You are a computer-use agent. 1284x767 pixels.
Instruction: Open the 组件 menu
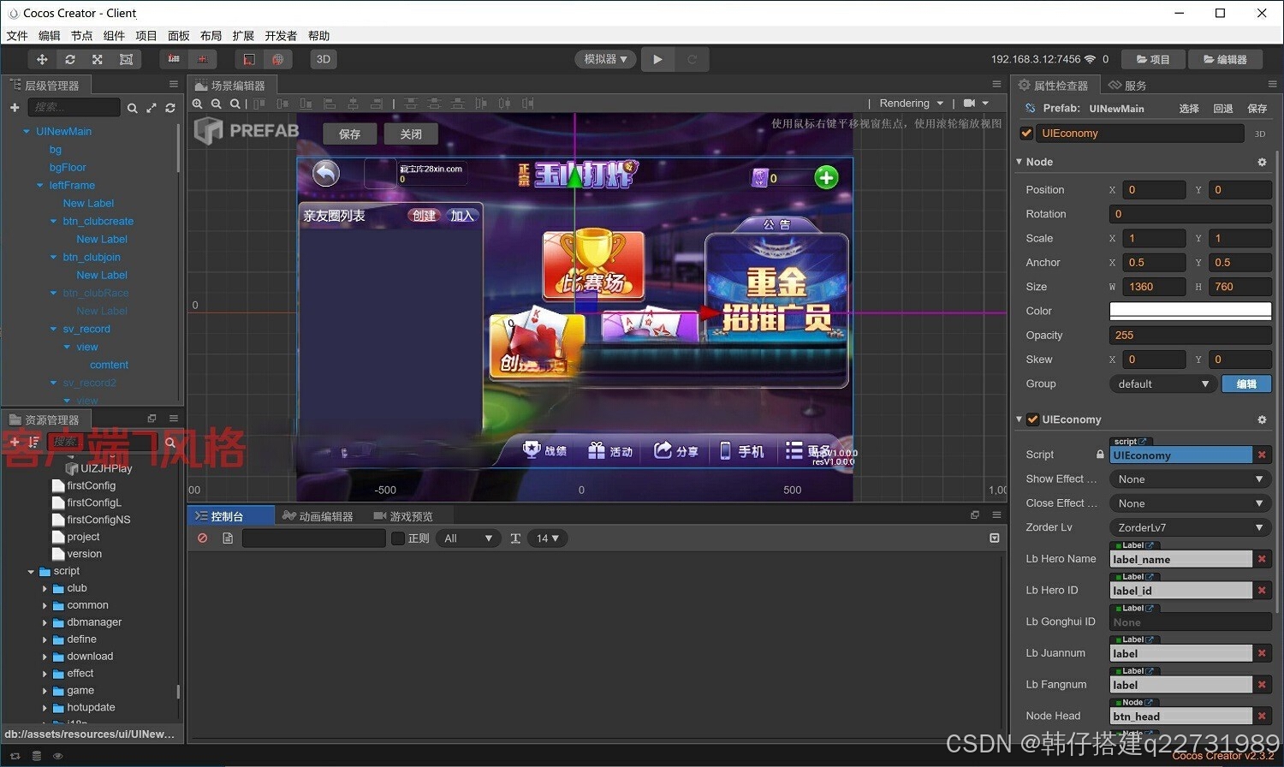click(114, 36)
